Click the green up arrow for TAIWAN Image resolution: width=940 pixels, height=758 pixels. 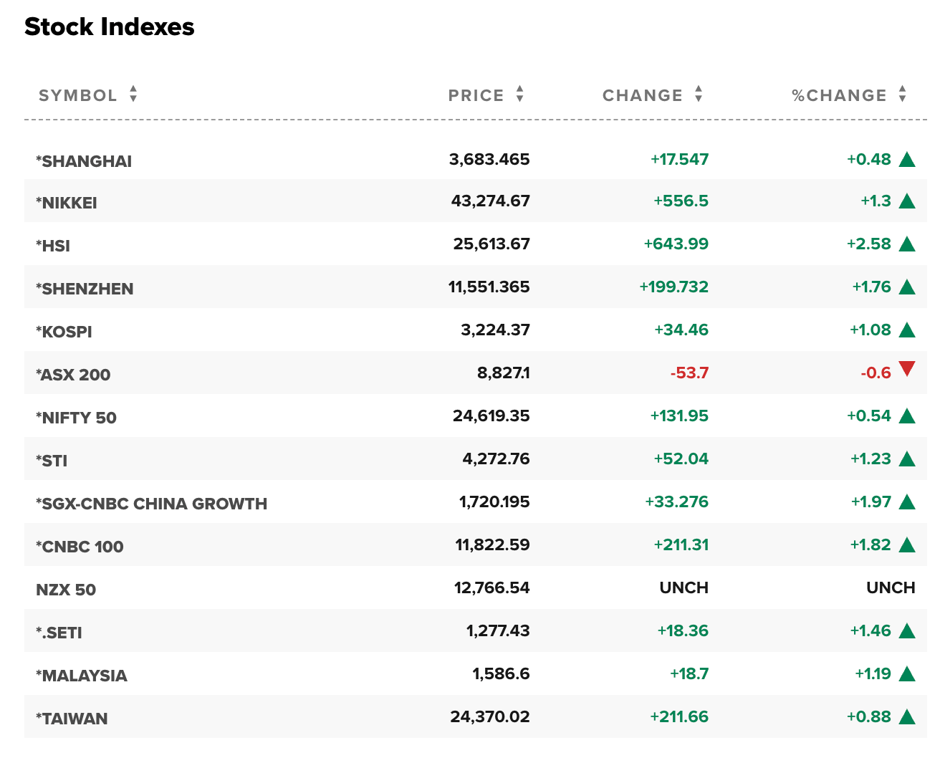[x=907, y=716]
